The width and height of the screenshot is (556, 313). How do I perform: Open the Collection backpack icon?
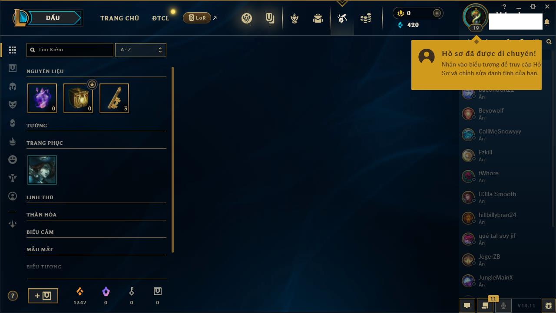click(318, 18)
